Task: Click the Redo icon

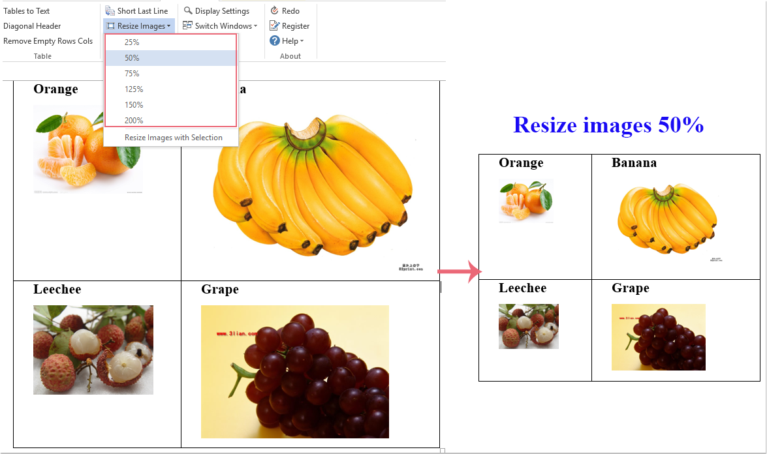Action: click(275, 11)
